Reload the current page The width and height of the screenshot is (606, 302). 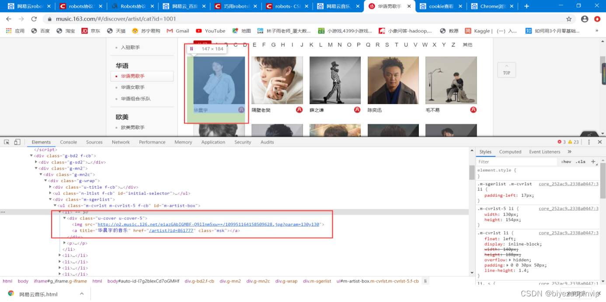[34, 19]
